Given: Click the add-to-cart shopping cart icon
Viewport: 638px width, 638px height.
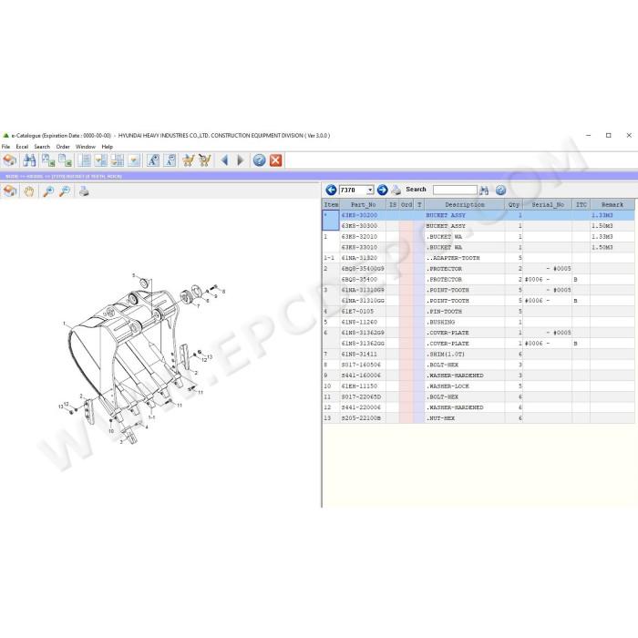Looking at the screenshot, I should click(x=188, y=160).
